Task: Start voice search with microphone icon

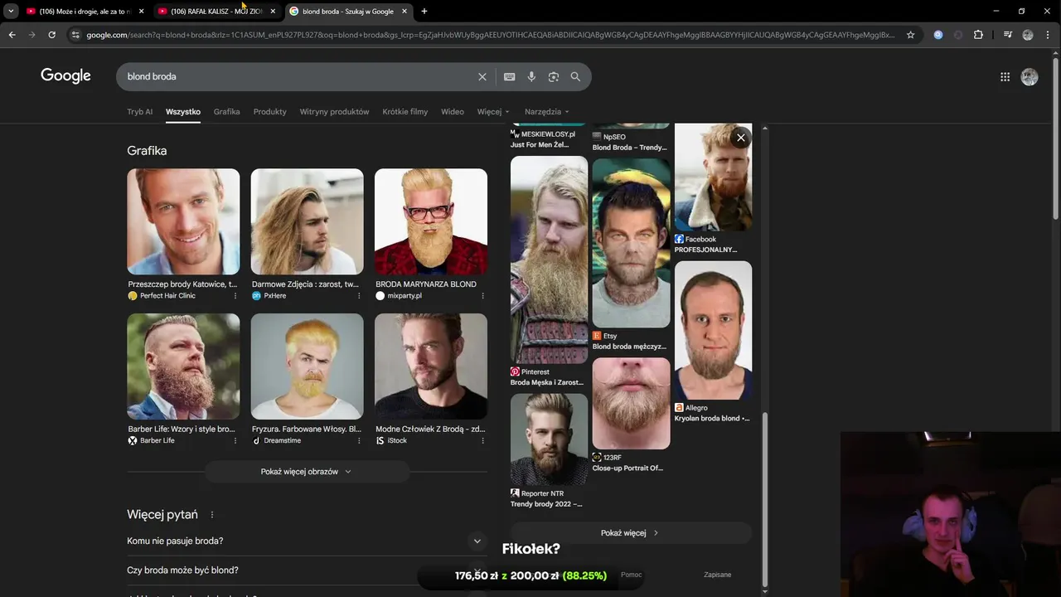Action: point(531,76)
